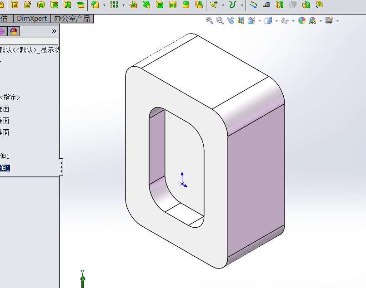The image size is (366, 288).
Task: Open the 办公室产品 tab
Action: [x=72, y=19]
